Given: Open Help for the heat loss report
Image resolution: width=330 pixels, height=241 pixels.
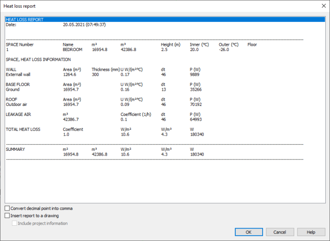Looking at the screenshot, I should (311, 232).
